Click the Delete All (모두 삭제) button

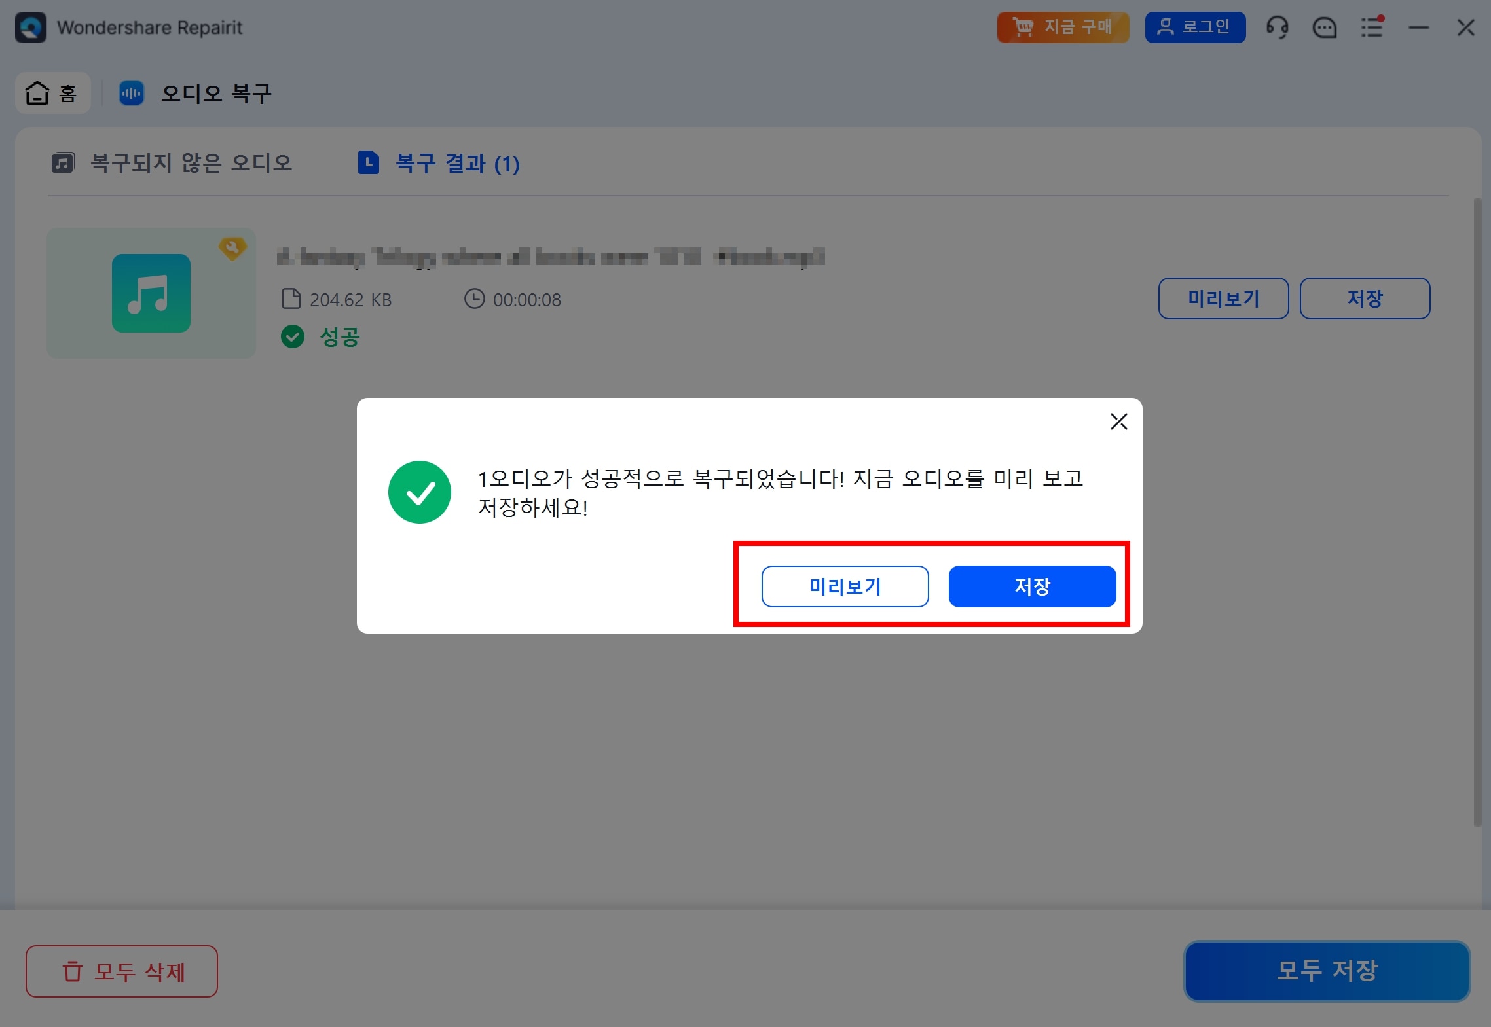[122, 971]
